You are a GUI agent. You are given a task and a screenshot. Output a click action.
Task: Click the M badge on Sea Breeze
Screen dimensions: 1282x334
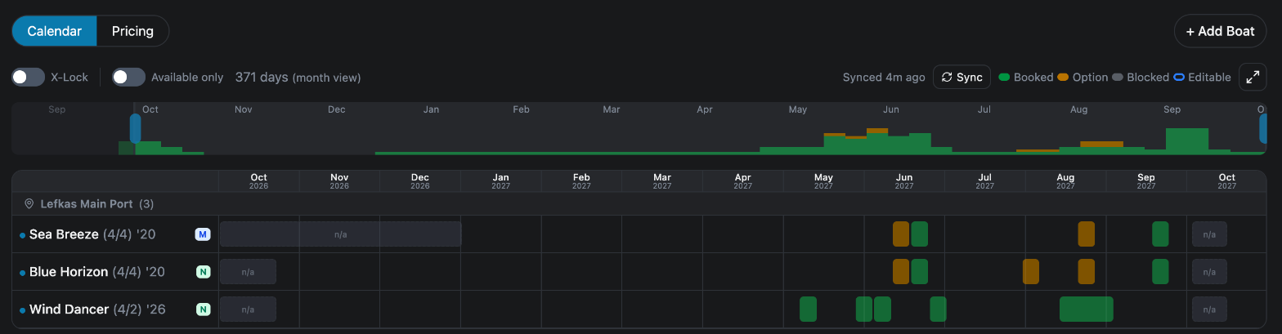[x=203, y=234]
